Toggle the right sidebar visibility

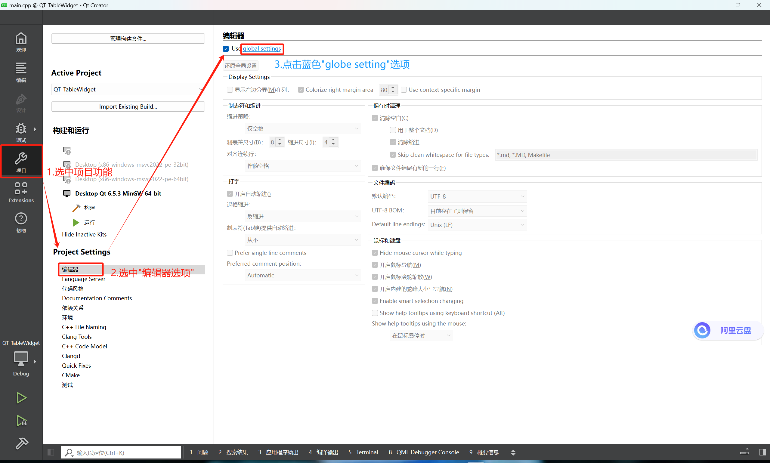tap(762, 452)
